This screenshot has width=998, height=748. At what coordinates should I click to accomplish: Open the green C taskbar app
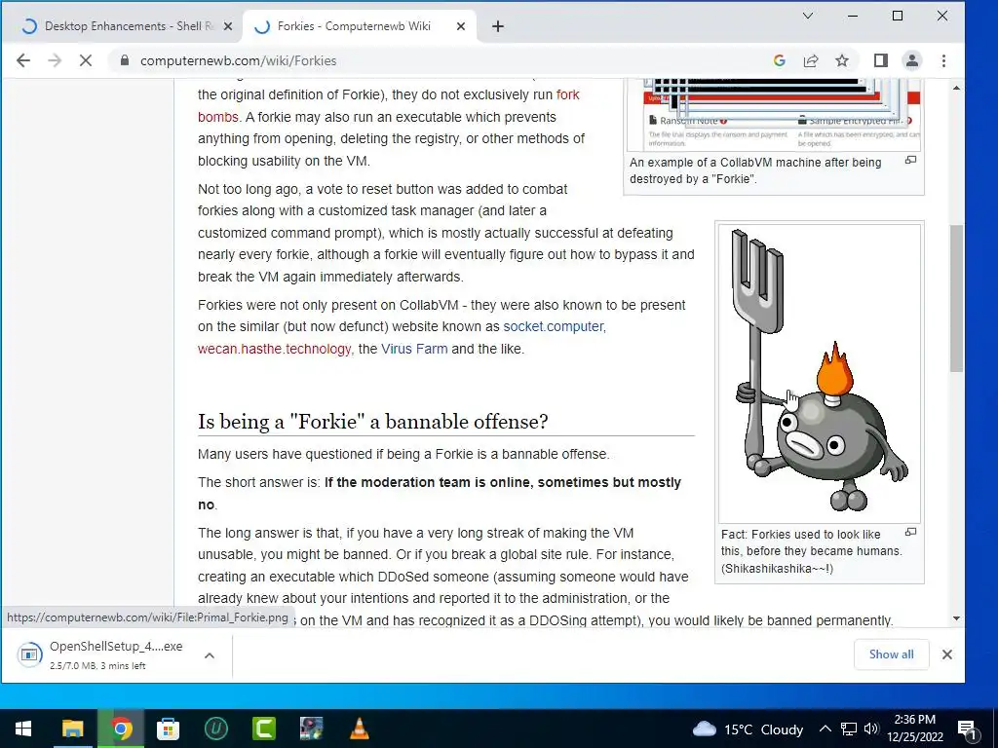[263, 729]
